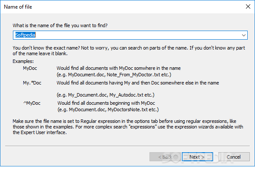Click the My_Autodoc.txt example line
The height and width of the screenshot is (169, 255).
coord(106,95)
